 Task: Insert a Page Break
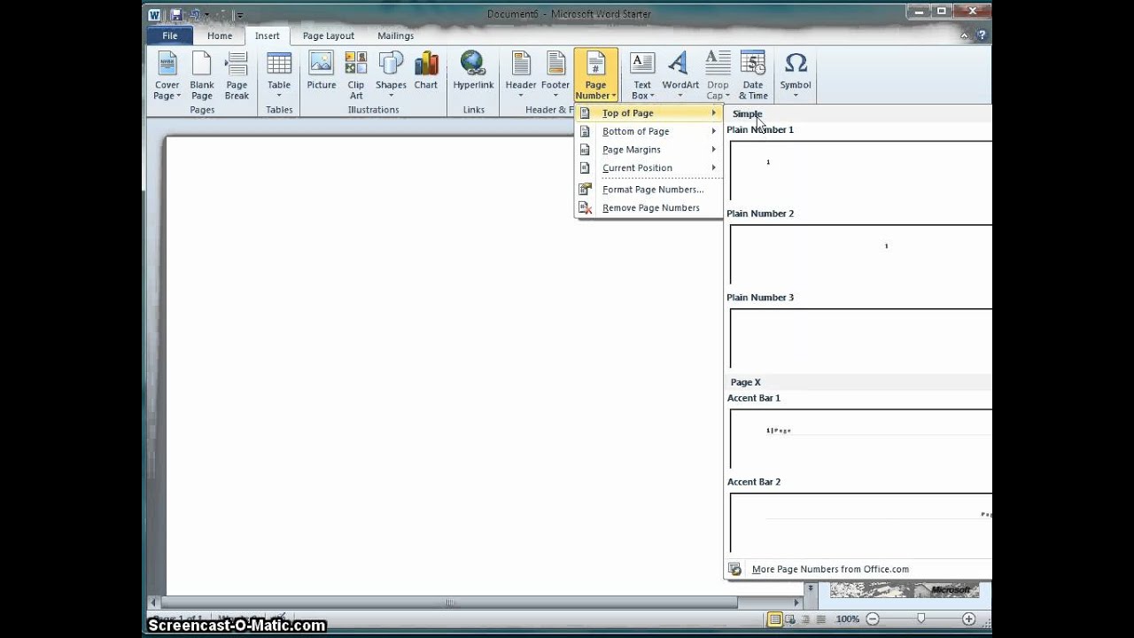click(x=237, y=76)
